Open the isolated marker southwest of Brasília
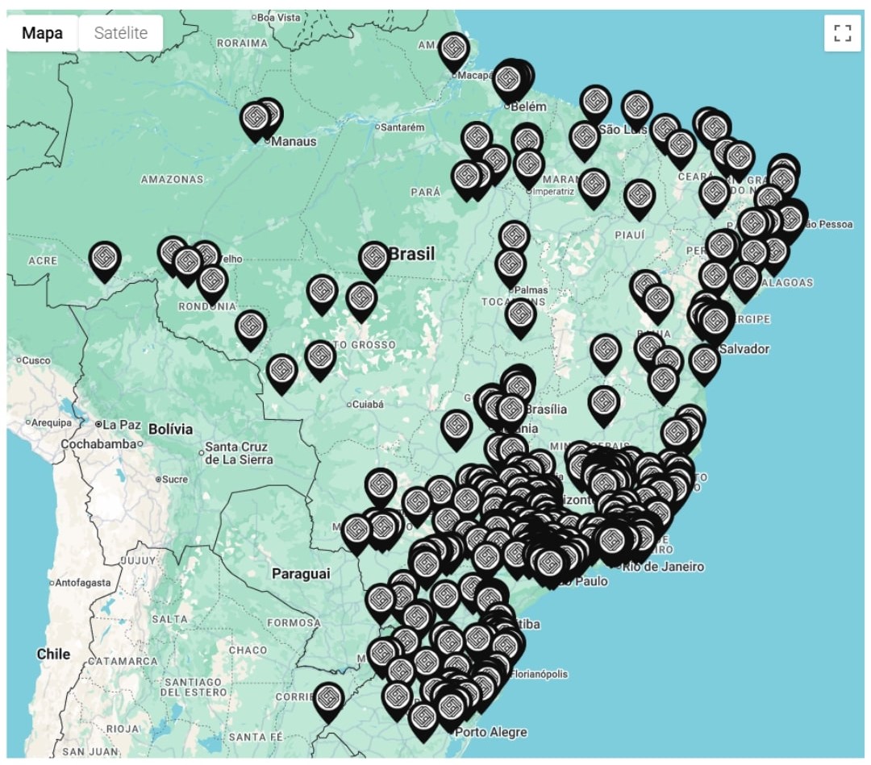Screen dimensions: 871x765 coord(456,428)
